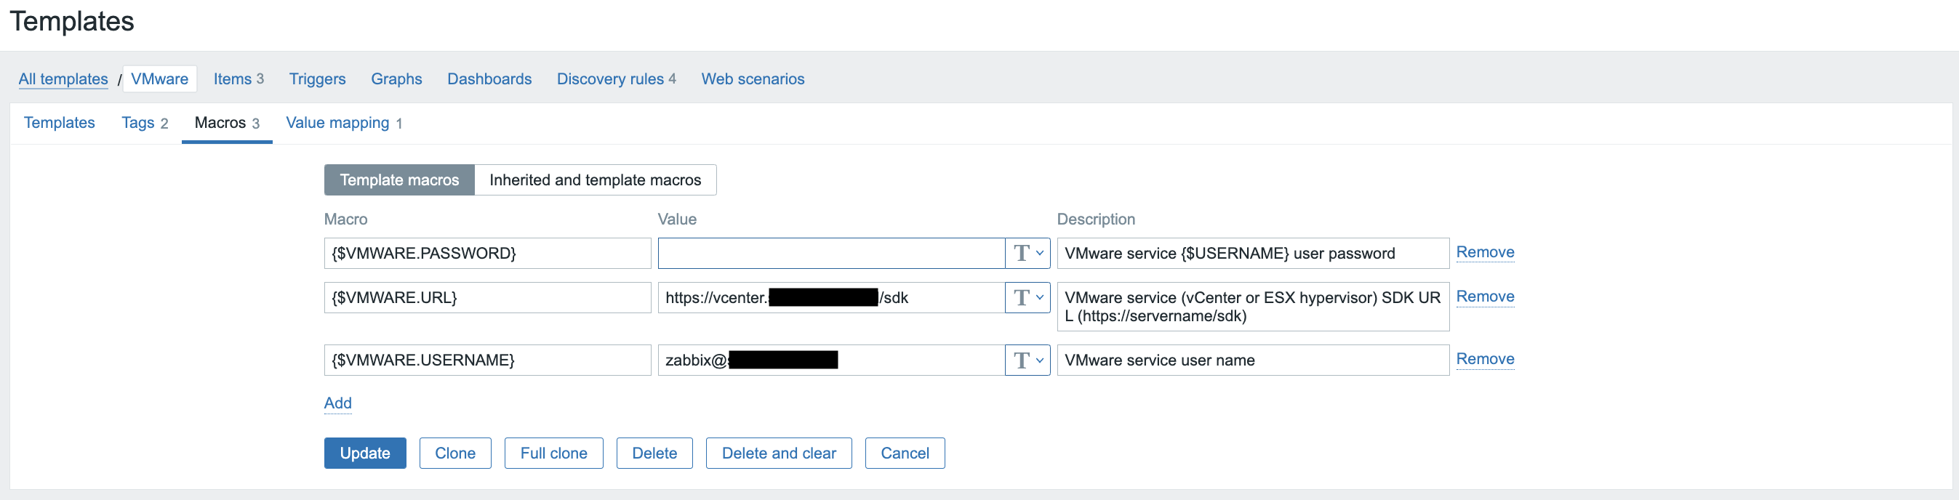Open value type dropdown for VMWARE.URL macro
1959x500 pixels.
(x=1027, y=298)
